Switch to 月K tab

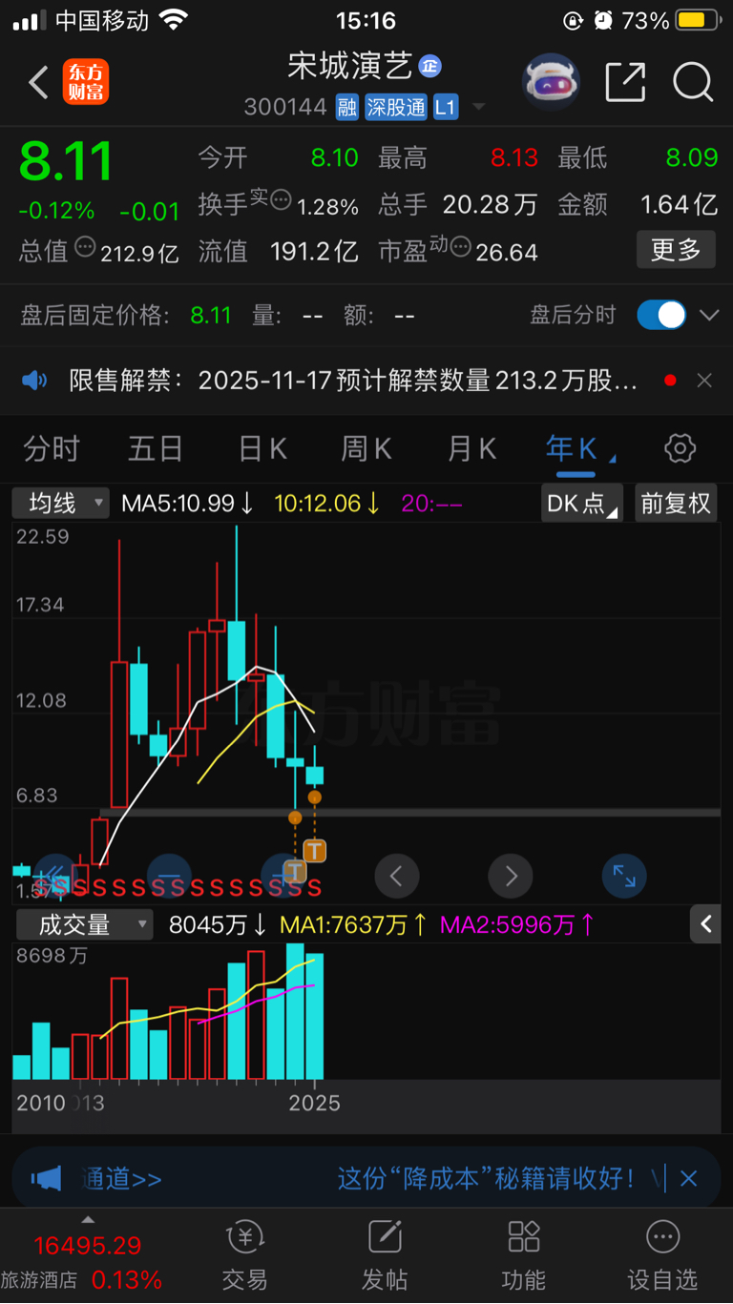point(471,448)
